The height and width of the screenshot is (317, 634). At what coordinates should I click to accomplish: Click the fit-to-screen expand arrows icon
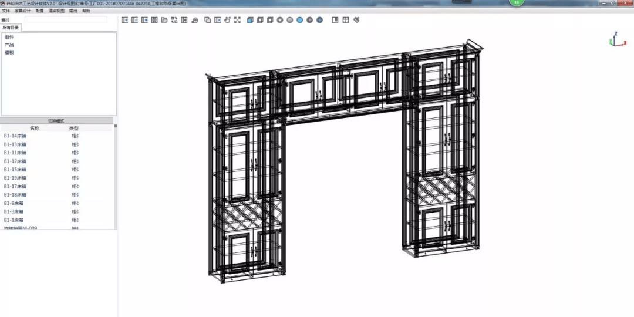click(x=237, y=20)
